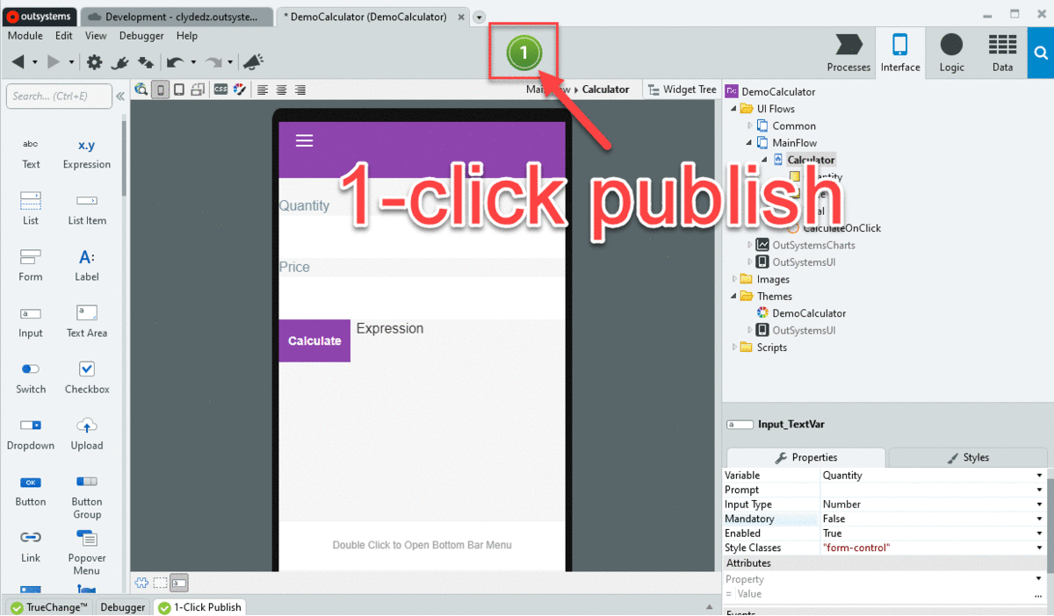Viewport: 1054px width, 616px height.
Task: Open the Module menu
Action: click(x=25, y=36)
